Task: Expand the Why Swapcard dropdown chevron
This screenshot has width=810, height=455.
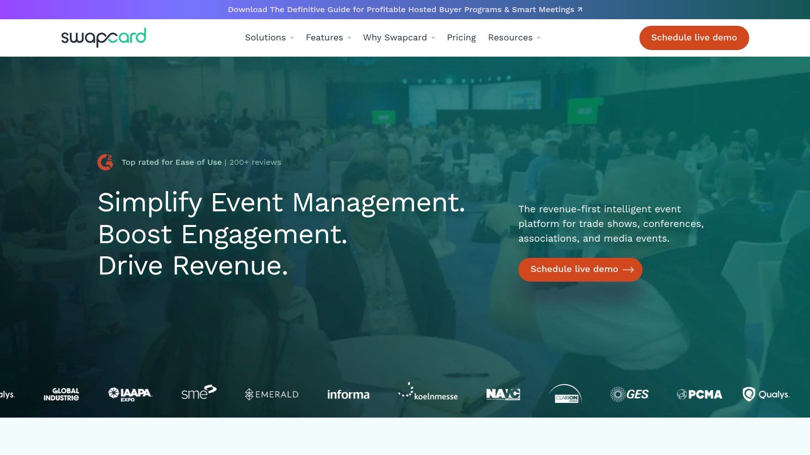Action: pos(433,38)
